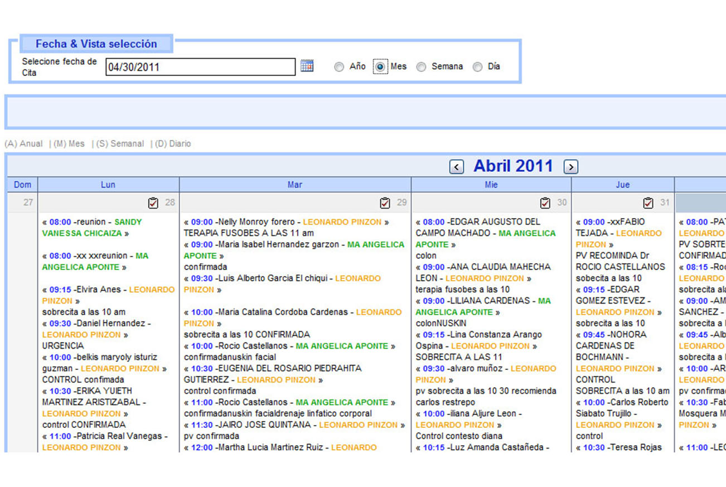The image size is (726, 487).
Task: Open the 10:00 belkis maryoly isturiz appointment
Action: pos(104,363)
